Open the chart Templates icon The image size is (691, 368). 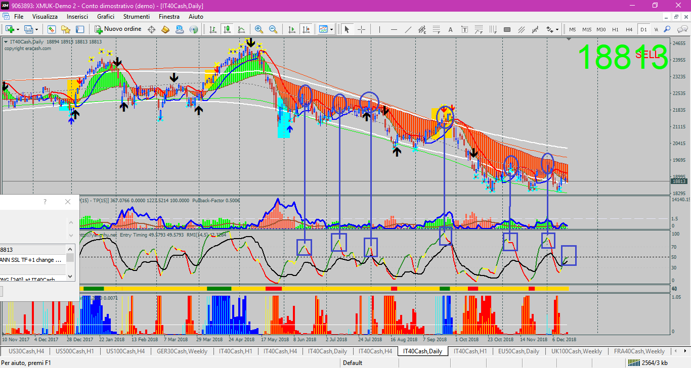coord(323,29)
